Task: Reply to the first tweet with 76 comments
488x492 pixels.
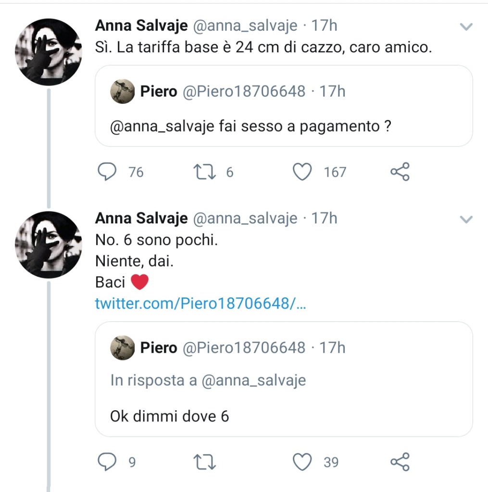Action: pos(107,172)
